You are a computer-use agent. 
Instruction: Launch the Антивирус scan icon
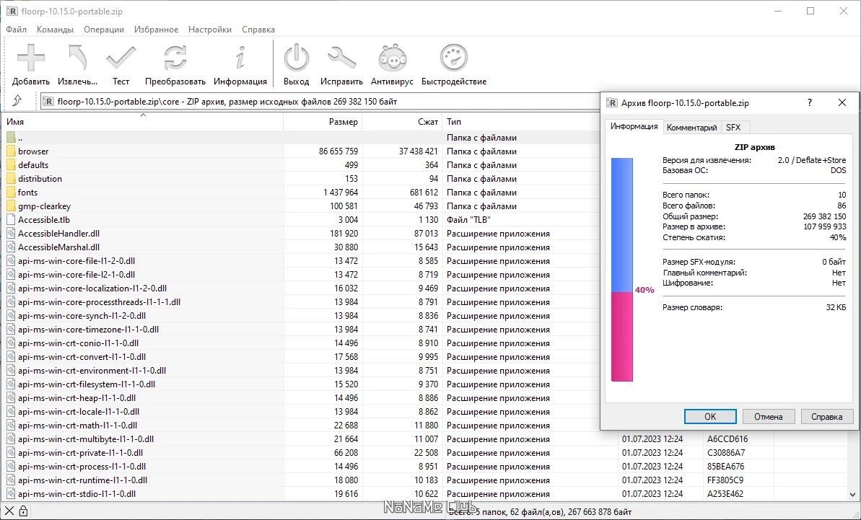(392, 65)
